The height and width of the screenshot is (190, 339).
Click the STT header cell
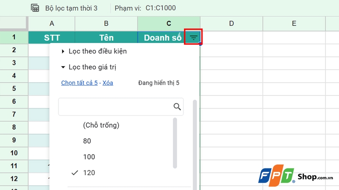[x=52, y=38]
